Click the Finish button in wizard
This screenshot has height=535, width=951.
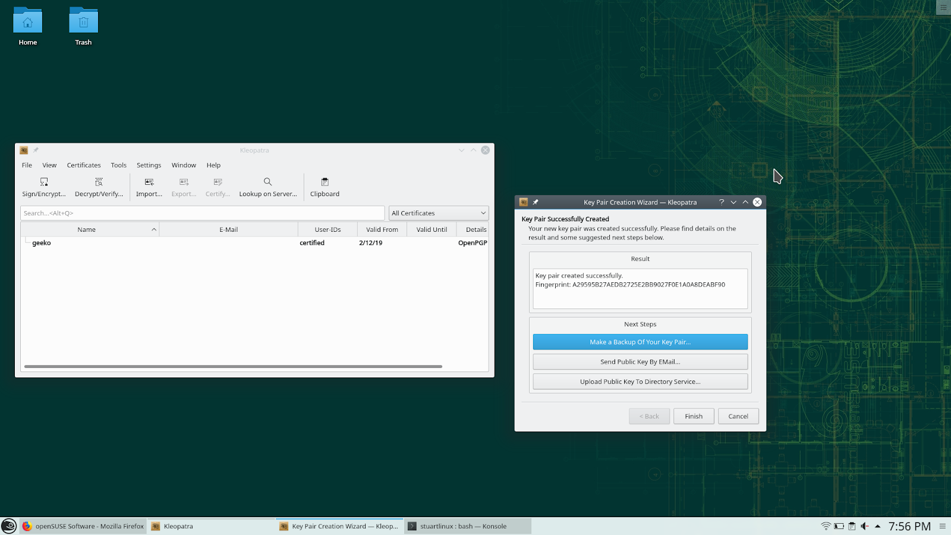tap(694, 416)
